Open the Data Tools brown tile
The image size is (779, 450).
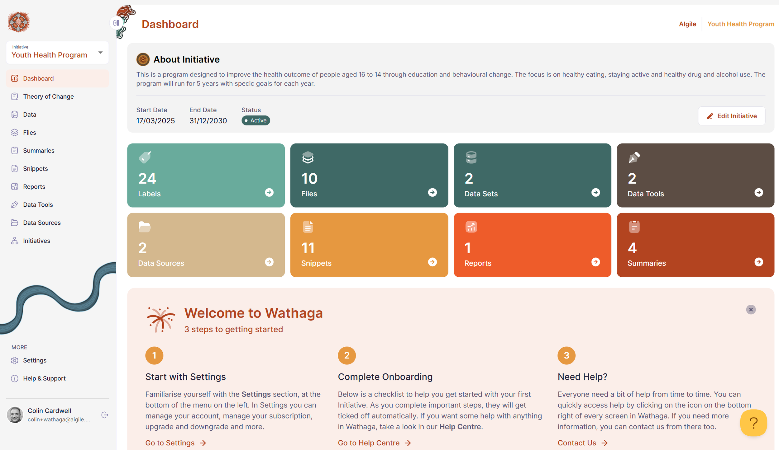(x=695, y=175)
